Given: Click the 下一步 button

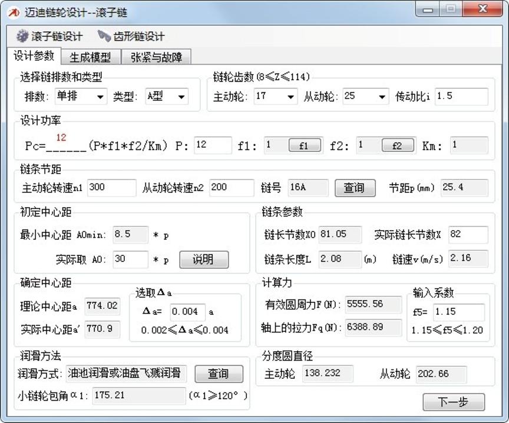Looking at the screenshot, I should tap(454, 402).
